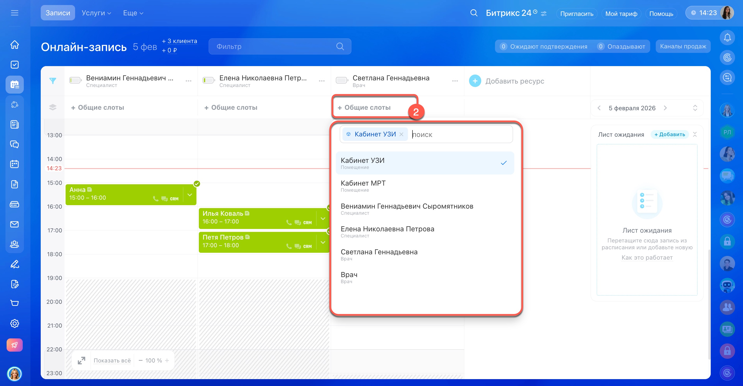This screenshot has width=743, height=386.
Task: Switch to the Записи tab
Action: tap(58, 13)
